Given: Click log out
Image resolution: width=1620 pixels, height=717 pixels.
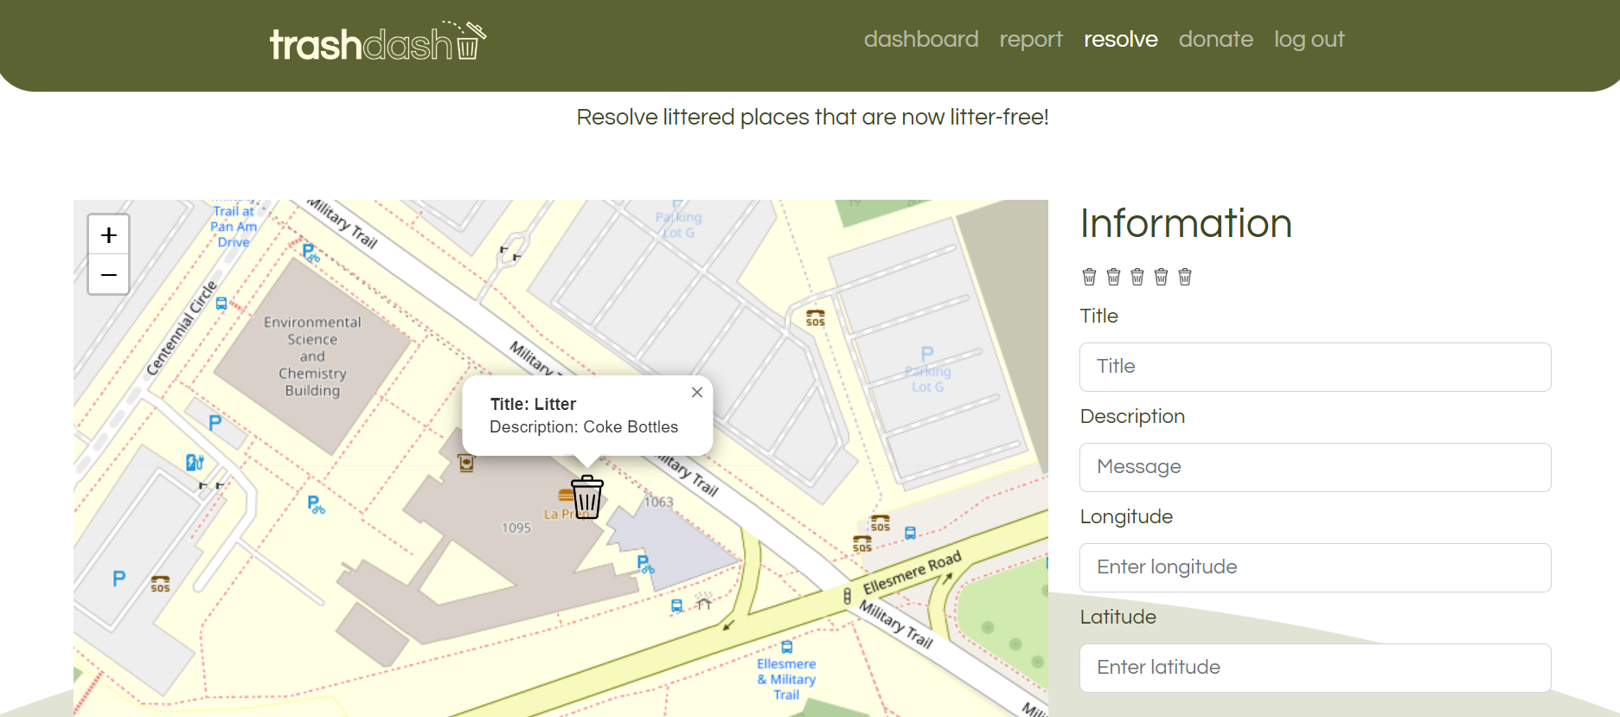Looking at the screenshot, I should pos(1309,39).
